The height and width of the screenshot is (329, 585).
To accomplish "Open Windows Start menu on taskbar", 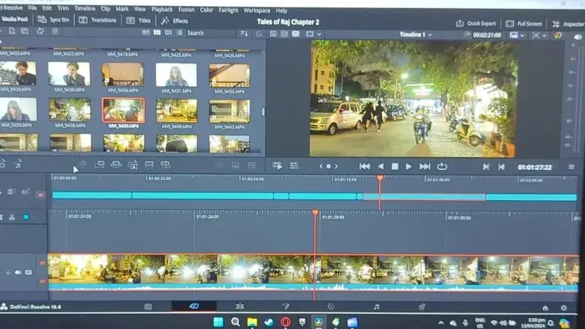I will [x=217, y=322].
